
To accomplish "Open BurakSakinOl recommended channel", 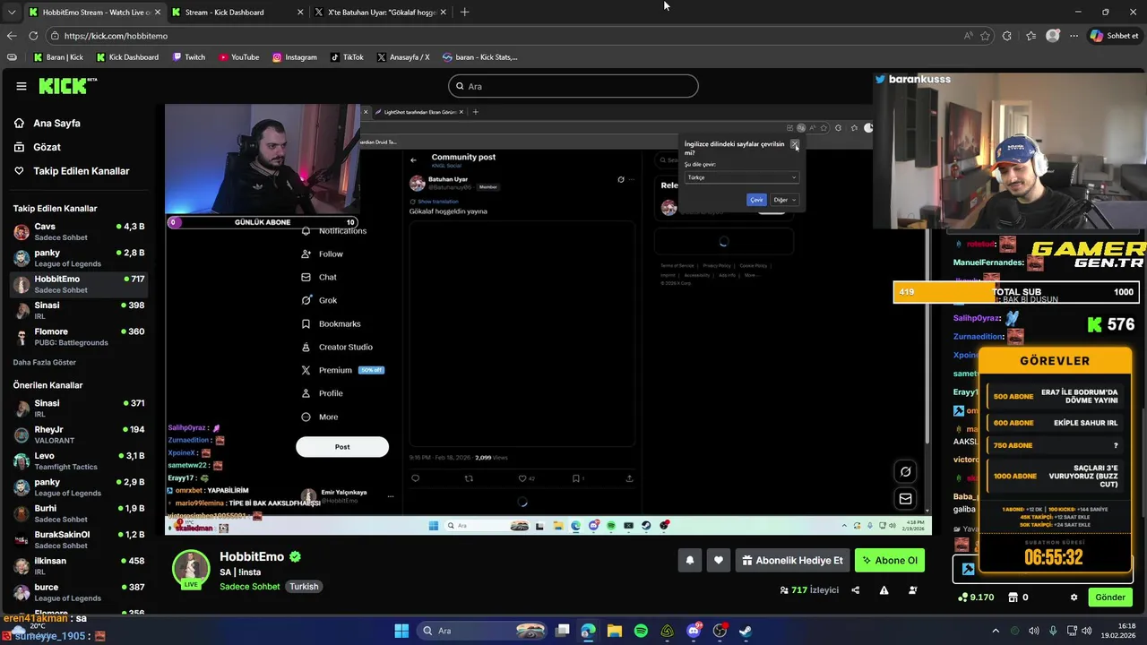I will click(79, 540).
